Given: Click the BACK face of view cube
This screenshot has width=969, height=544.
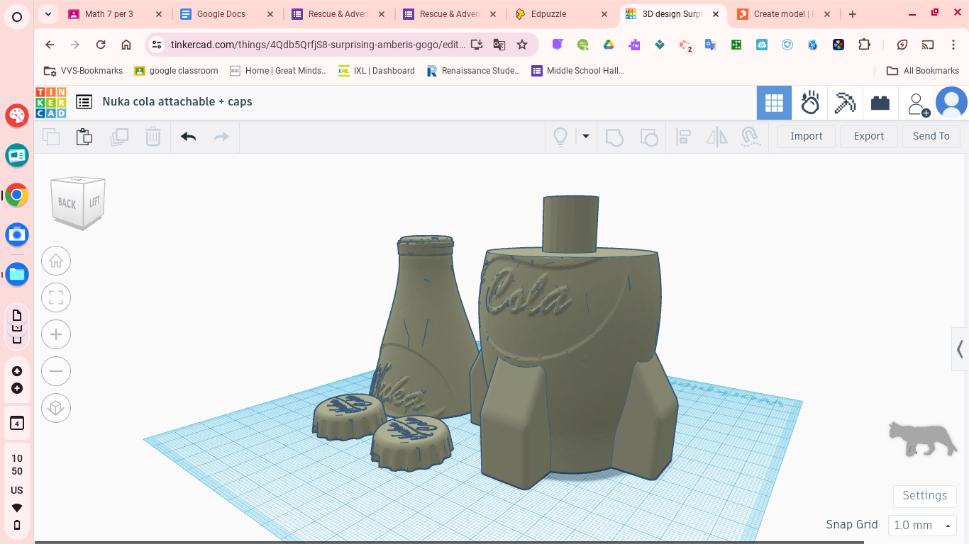Looking at the screenshot, I should pyautogui.click(x=67, y=204).
